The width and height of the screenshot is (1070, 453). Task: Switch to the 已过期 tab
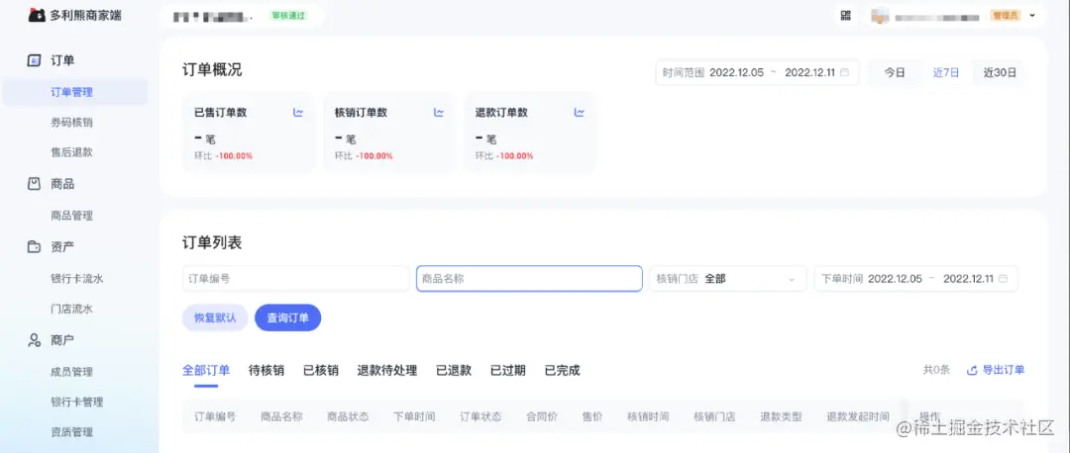(507, 371)
